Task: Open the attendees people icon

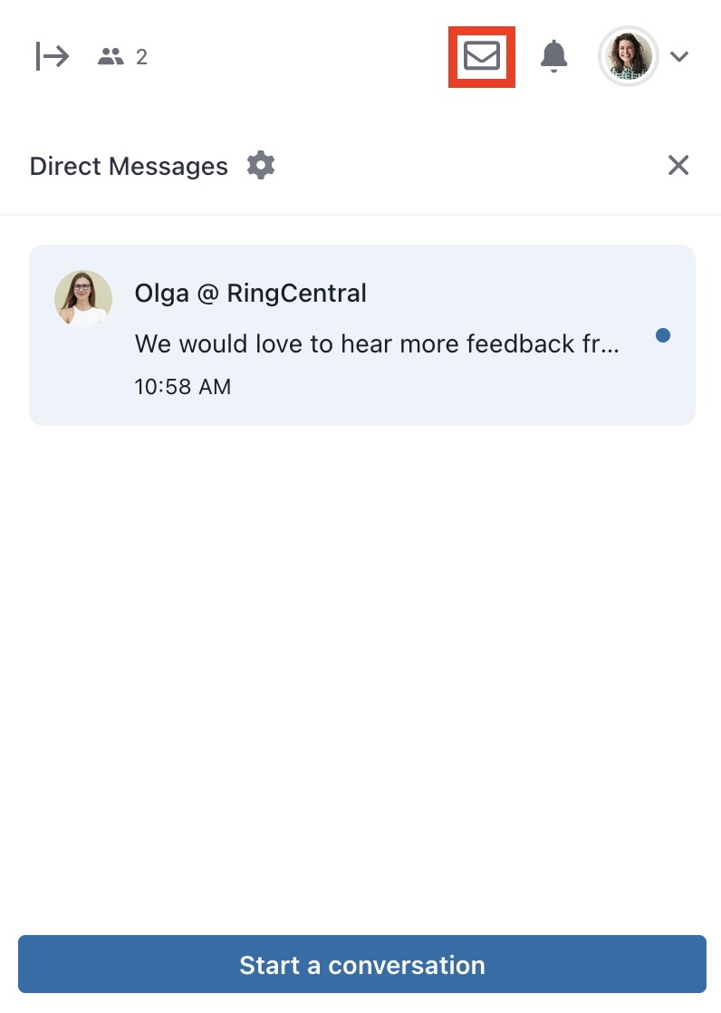Action: coord(111,57)
